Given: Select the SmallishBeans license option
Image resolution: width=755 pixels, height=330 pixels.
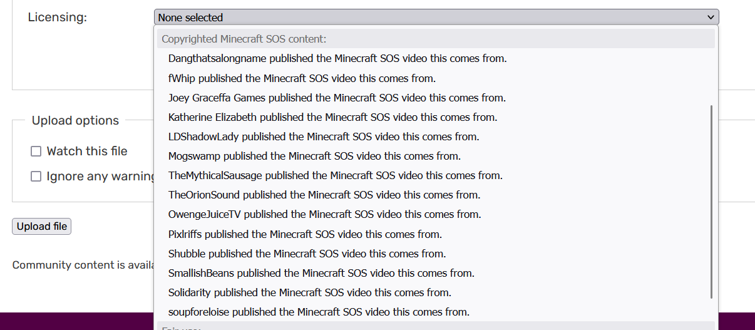Looking at the screenshot, I should point(321,273).
